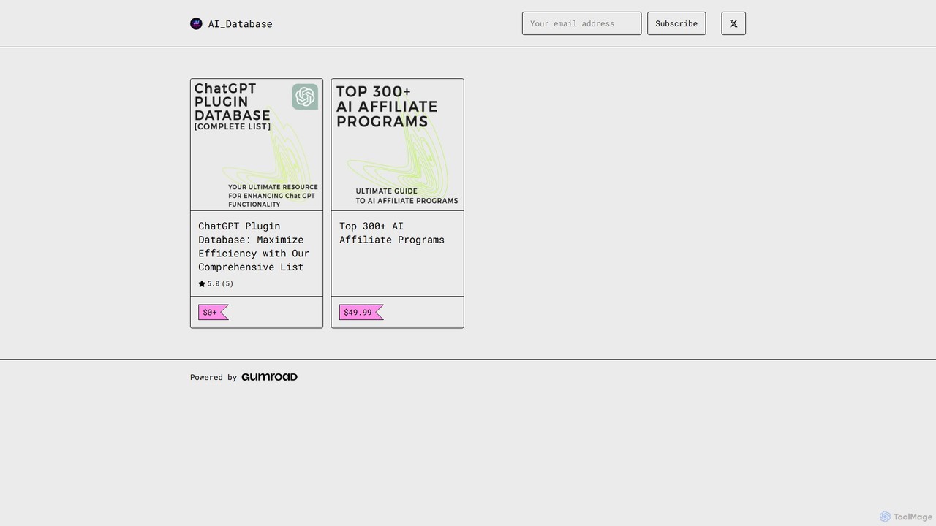Click the AI_Database profile avatar icon
Image resolution: width=936 pixels, height=526 pixels.
click(x=196, y=23)
